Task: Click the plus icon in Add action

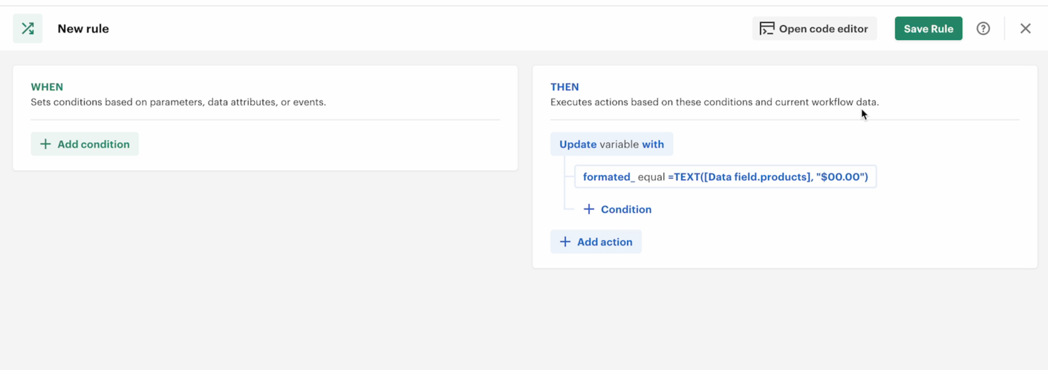Action: tap(565, 242)
